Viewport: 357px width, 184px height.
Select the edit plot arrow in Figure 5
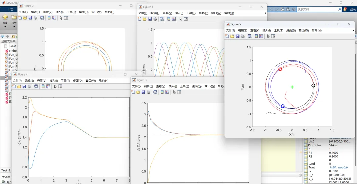(268, 36)
